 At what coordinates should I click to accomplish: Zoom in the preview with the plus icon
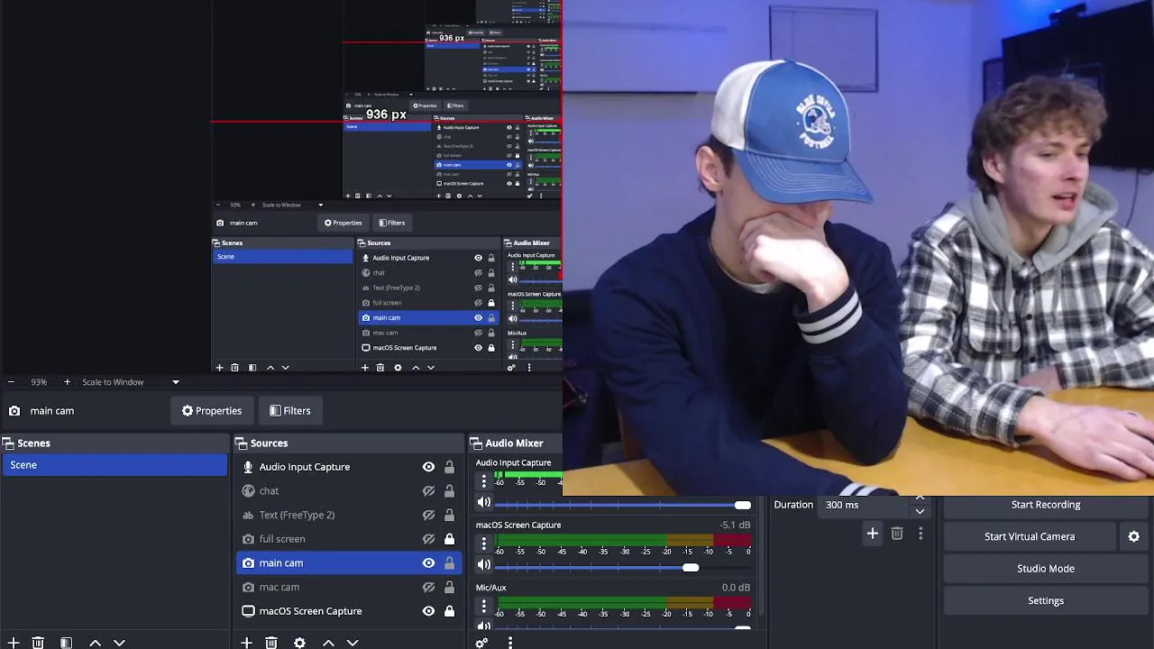[x=67, y=382]
